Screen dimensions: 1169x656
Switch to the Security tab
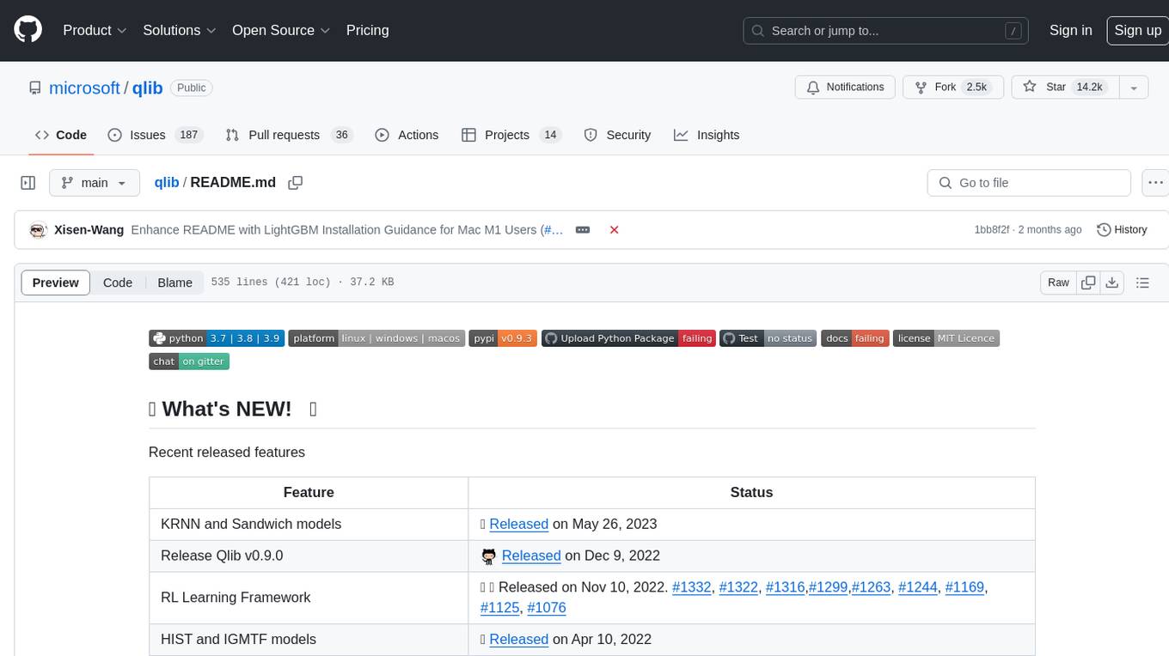617,135
